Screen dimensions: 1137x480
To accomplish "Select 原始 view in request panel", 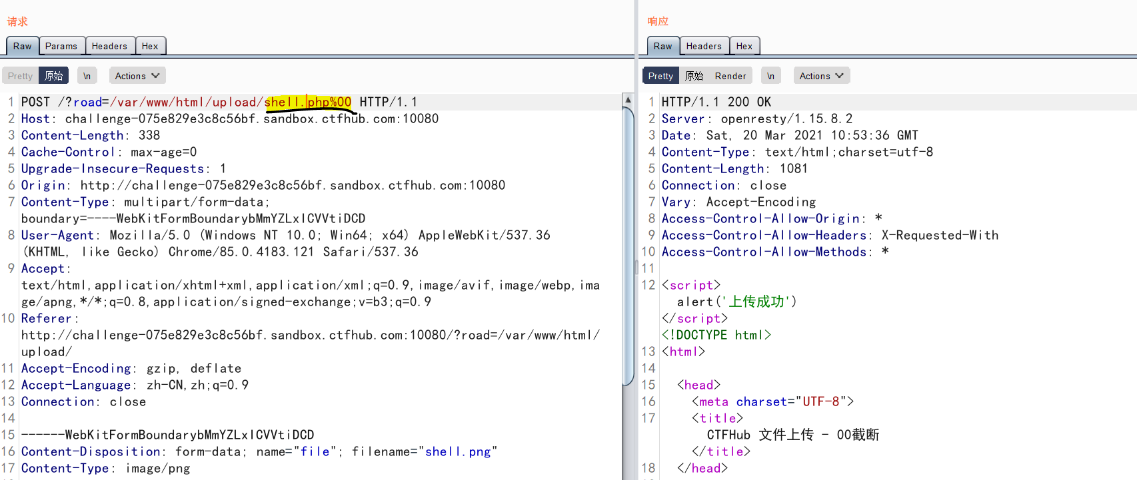I will click(53, 76).
